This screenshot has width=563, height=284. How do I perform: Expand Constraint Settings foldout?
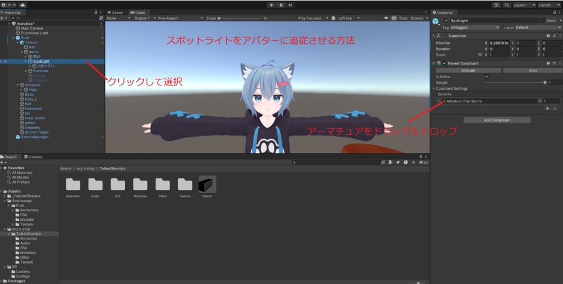pos(434,89)
